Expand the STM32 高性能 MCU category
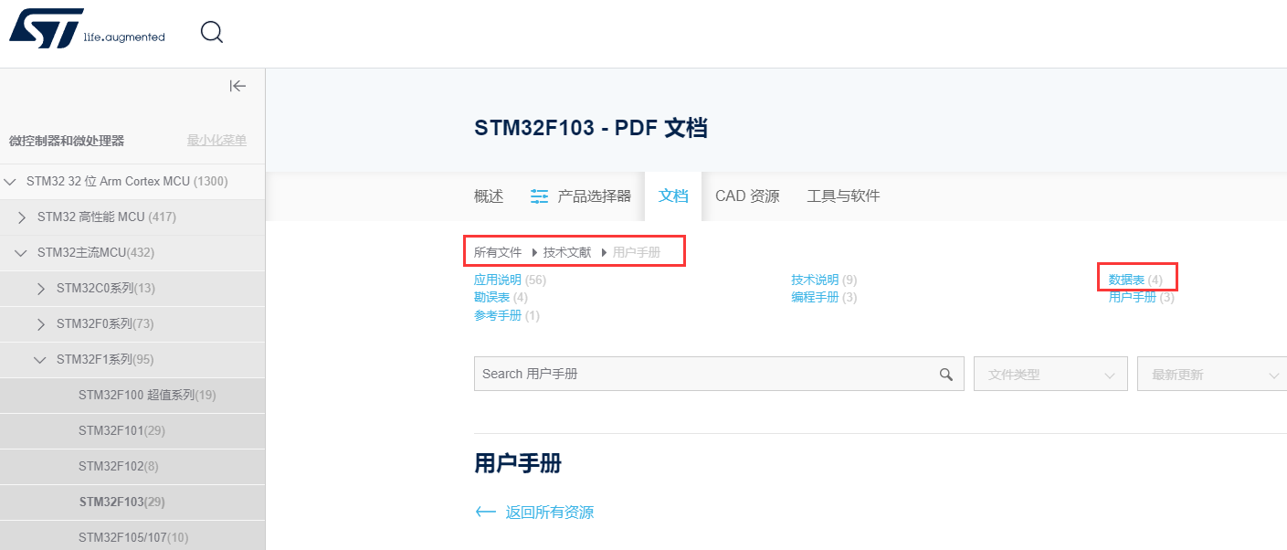Image resolution: width=1287 pixels, height=550 pixels. click(x=20, y=217)
